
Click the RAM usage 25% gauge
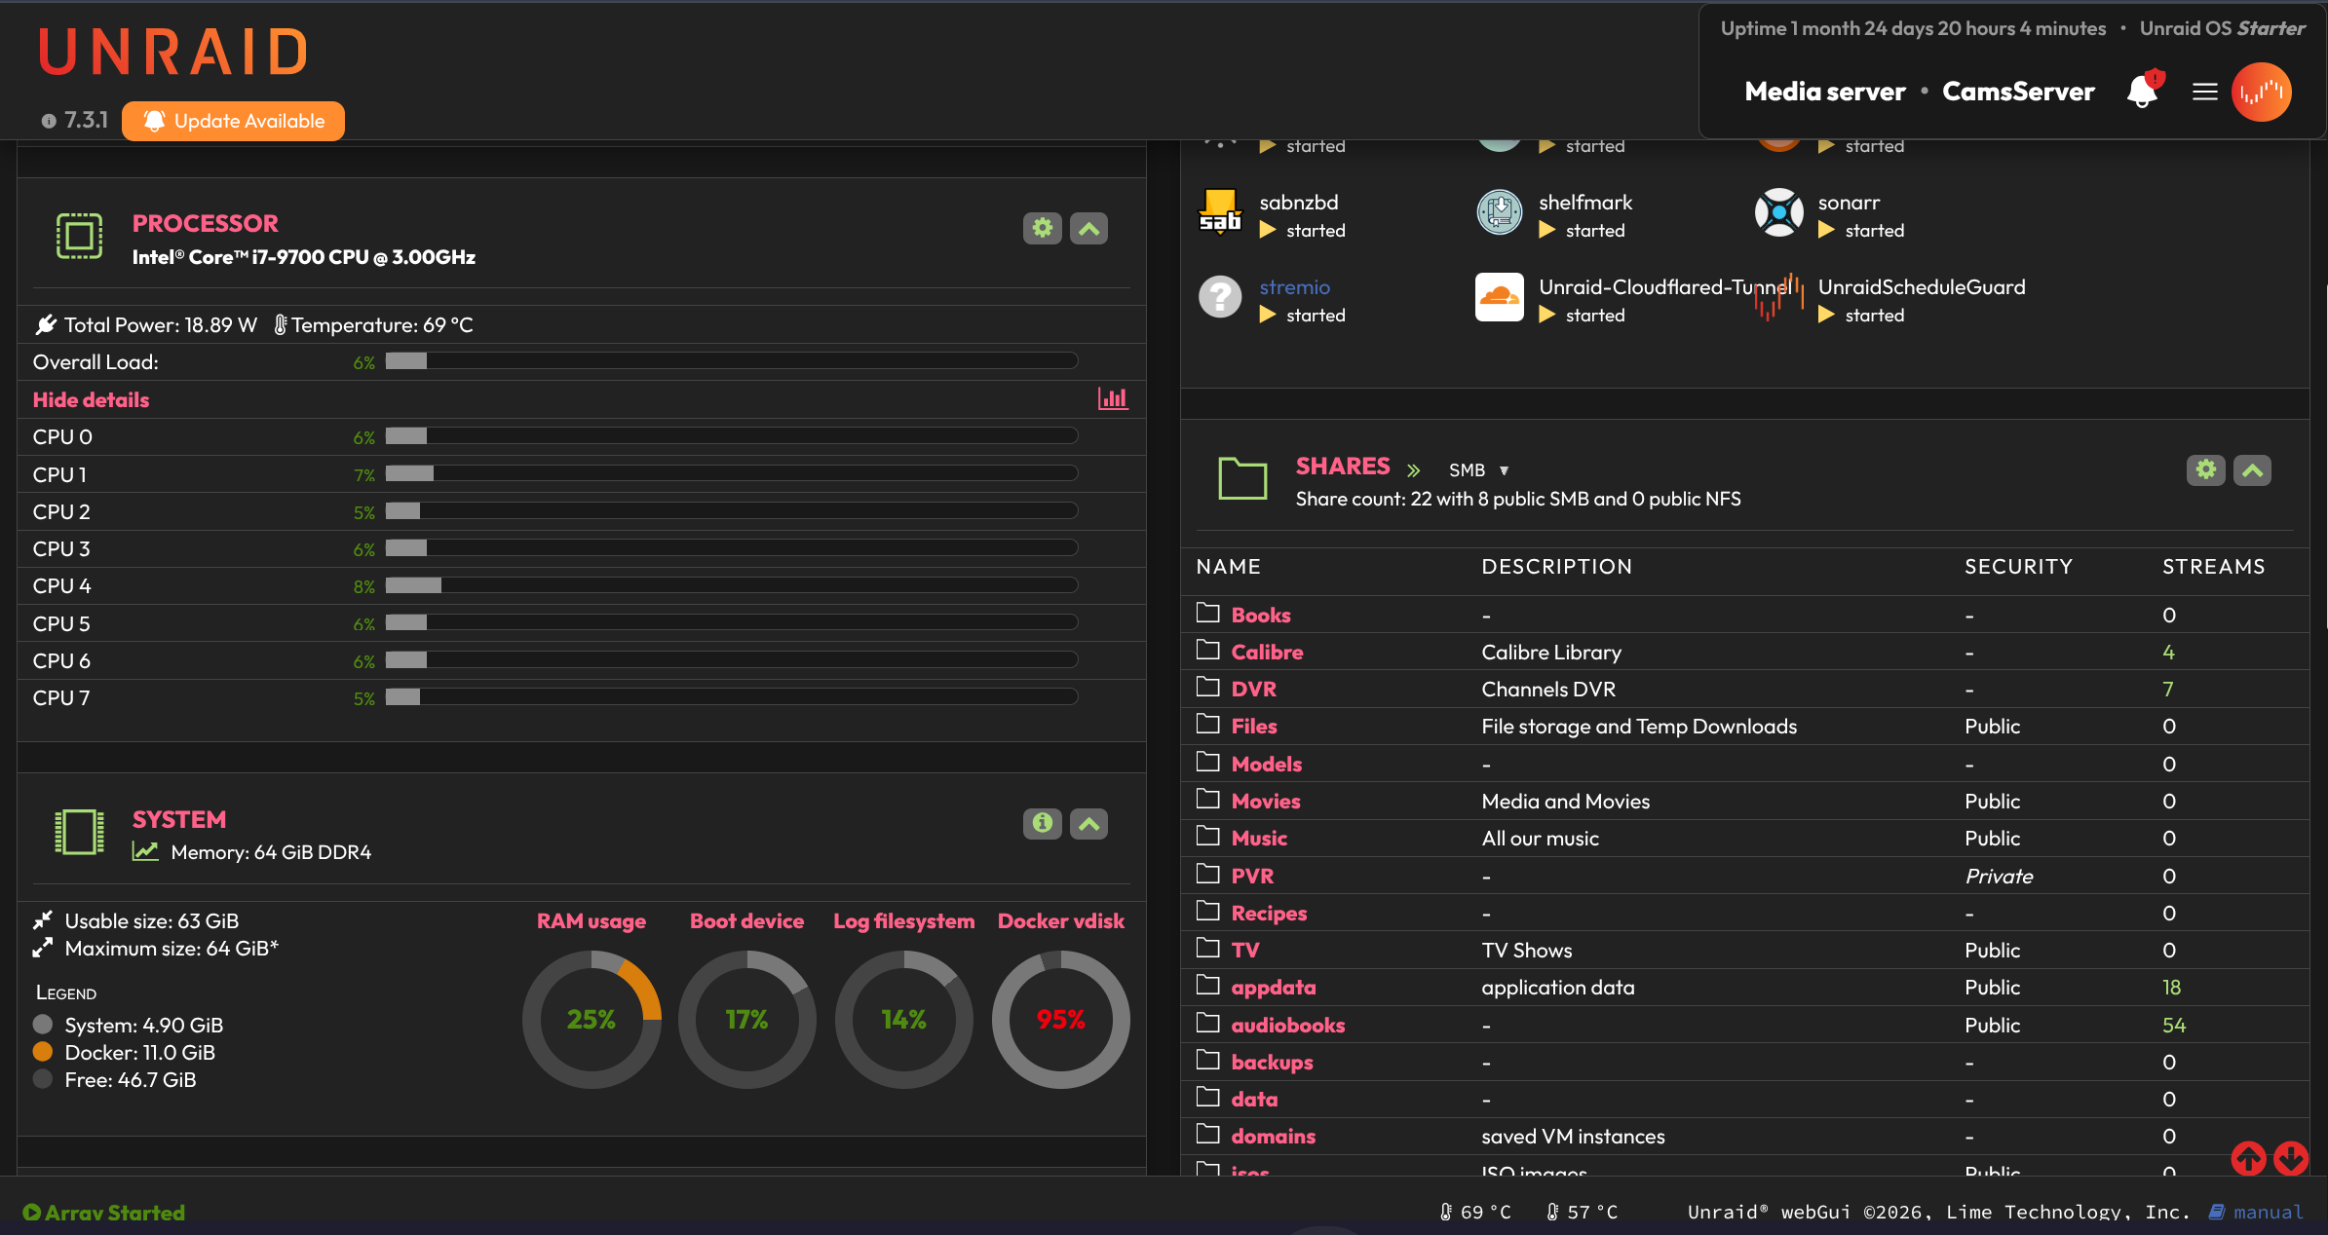(x=592, y=1020)
